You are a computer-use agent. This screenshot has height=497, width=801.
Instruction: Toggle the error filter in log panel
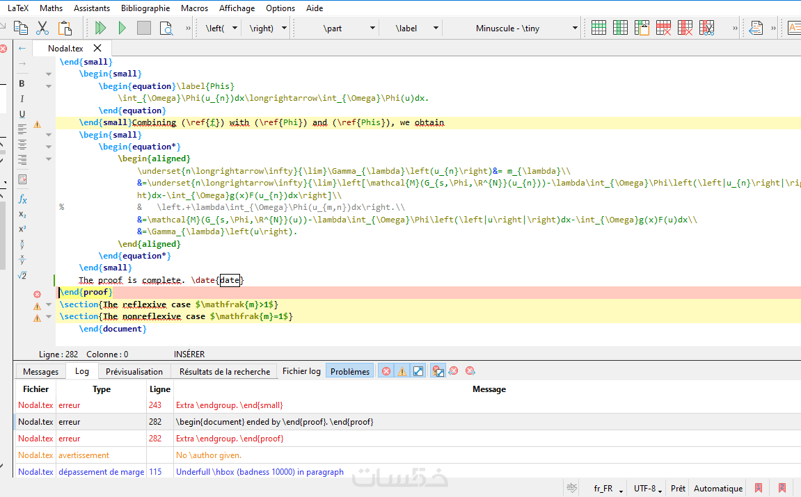pyautogui.click(x=386, y=371)
